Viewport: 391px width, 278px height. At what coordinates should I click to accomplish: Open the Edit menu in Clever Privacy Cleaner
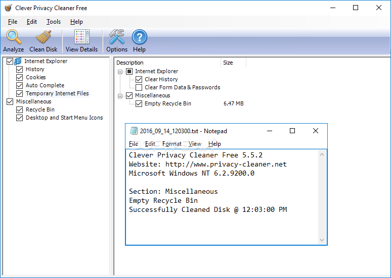[x=32, y=22]
